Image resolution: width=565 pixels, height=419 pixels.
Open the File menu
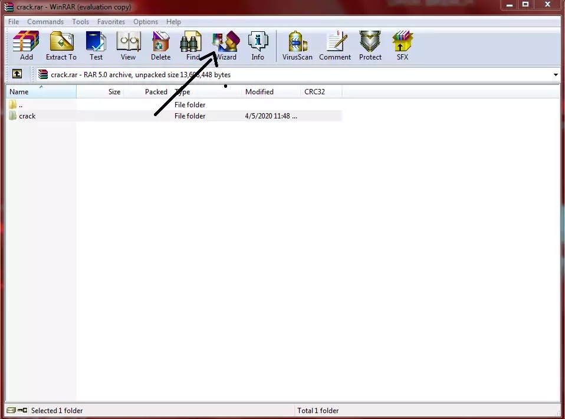[x=14, y=22]
